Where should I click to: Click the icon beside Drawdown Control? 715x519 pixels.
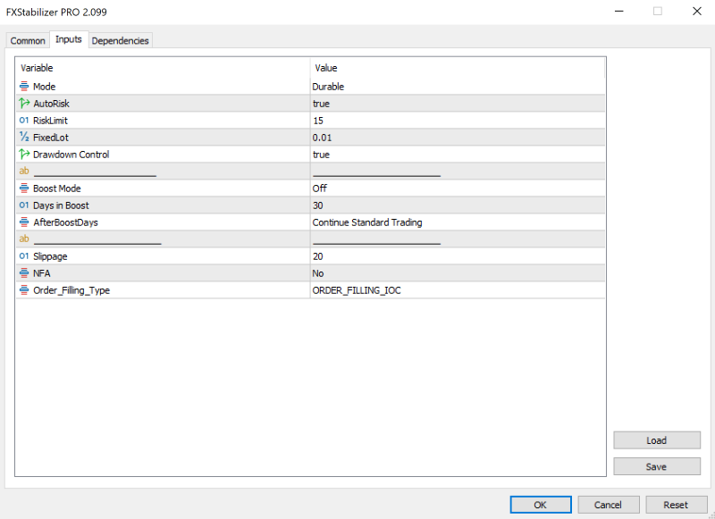24,155
